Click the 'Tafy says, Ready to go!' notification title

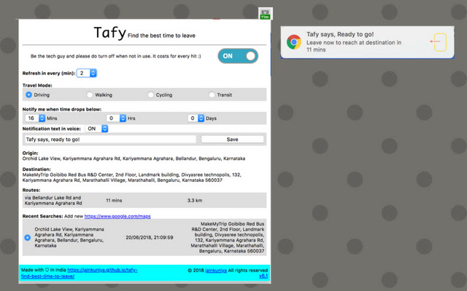click(x=340, y=34)
